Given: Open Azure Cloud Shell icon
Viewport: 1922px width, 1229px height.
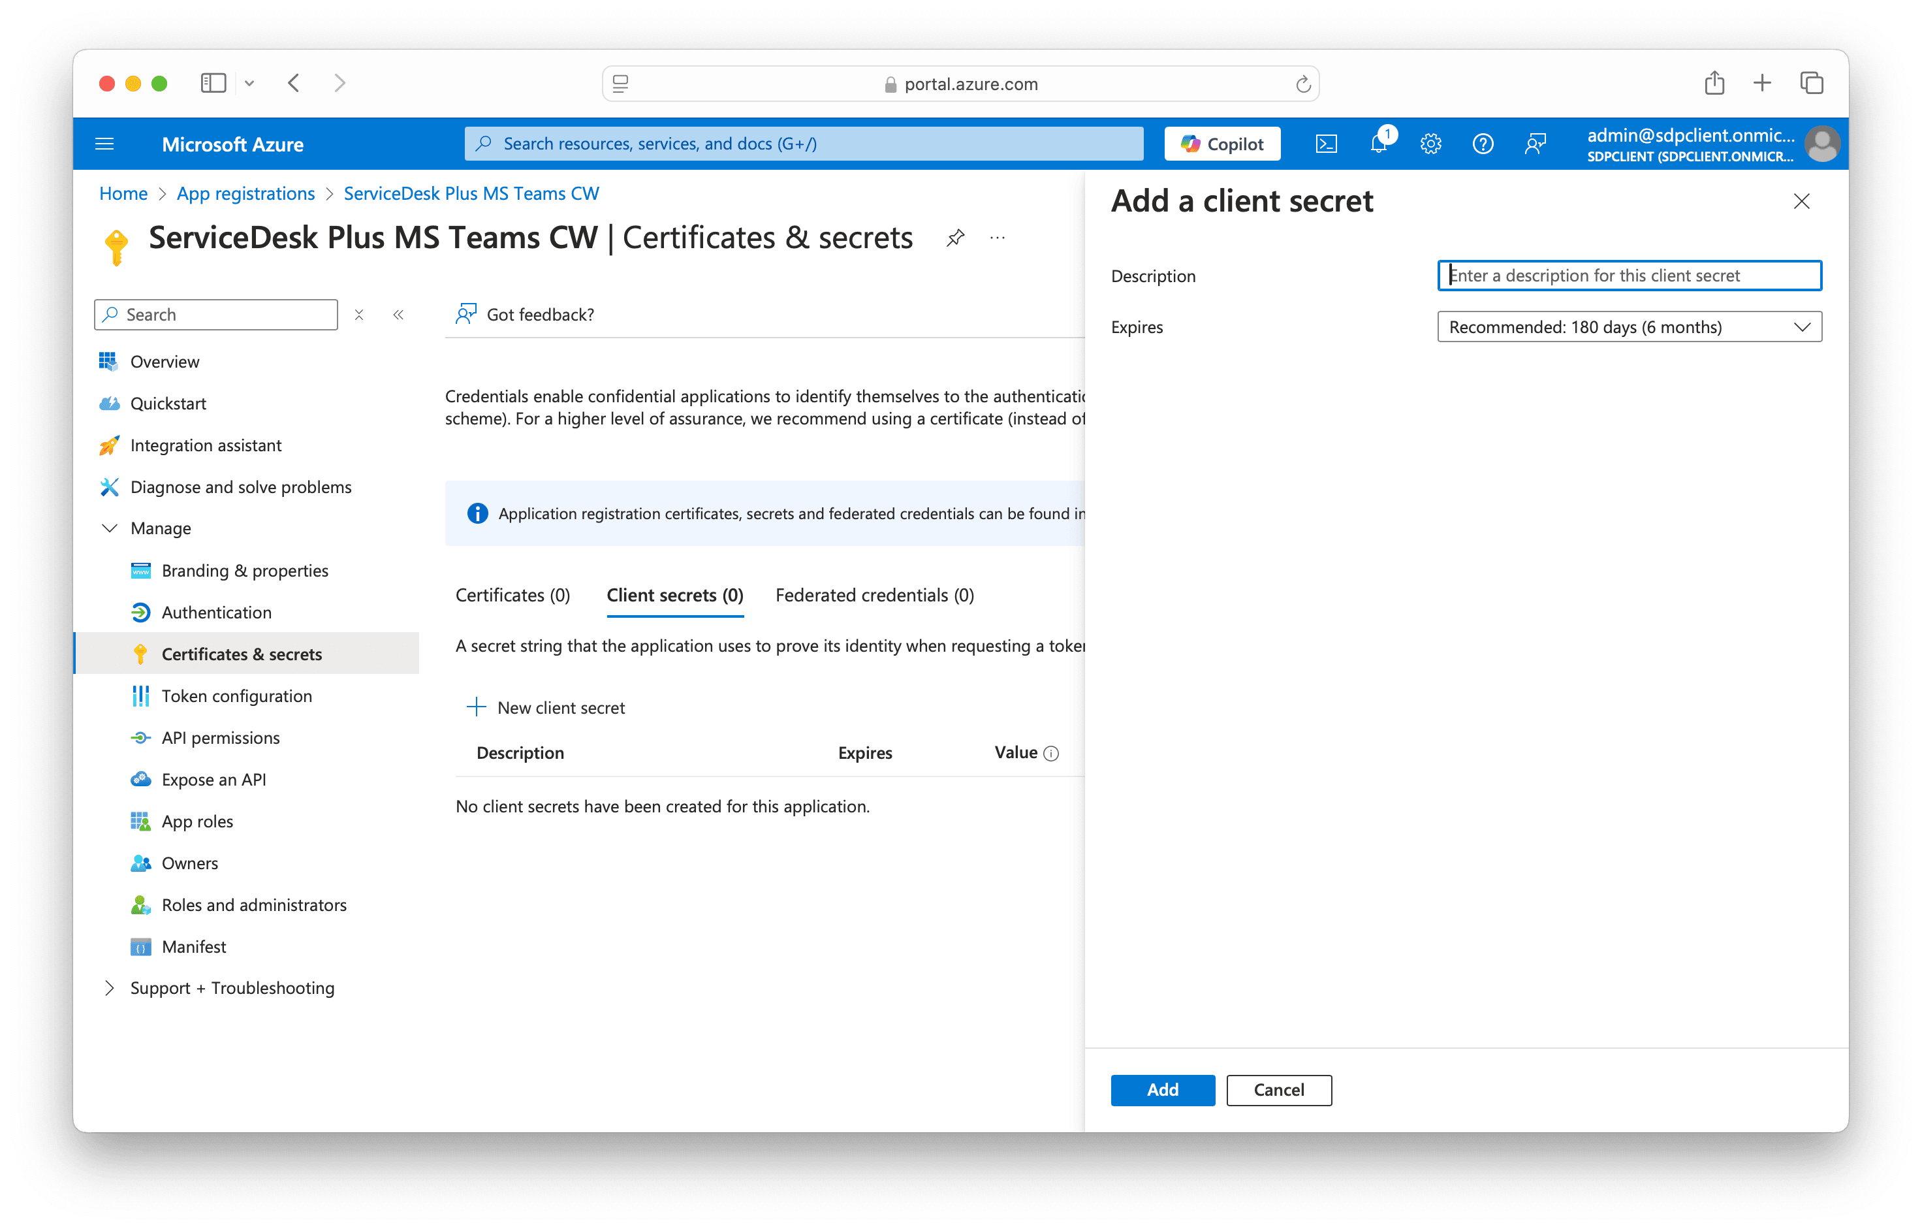Looking at the screenshot, I should click(1326, 144).
